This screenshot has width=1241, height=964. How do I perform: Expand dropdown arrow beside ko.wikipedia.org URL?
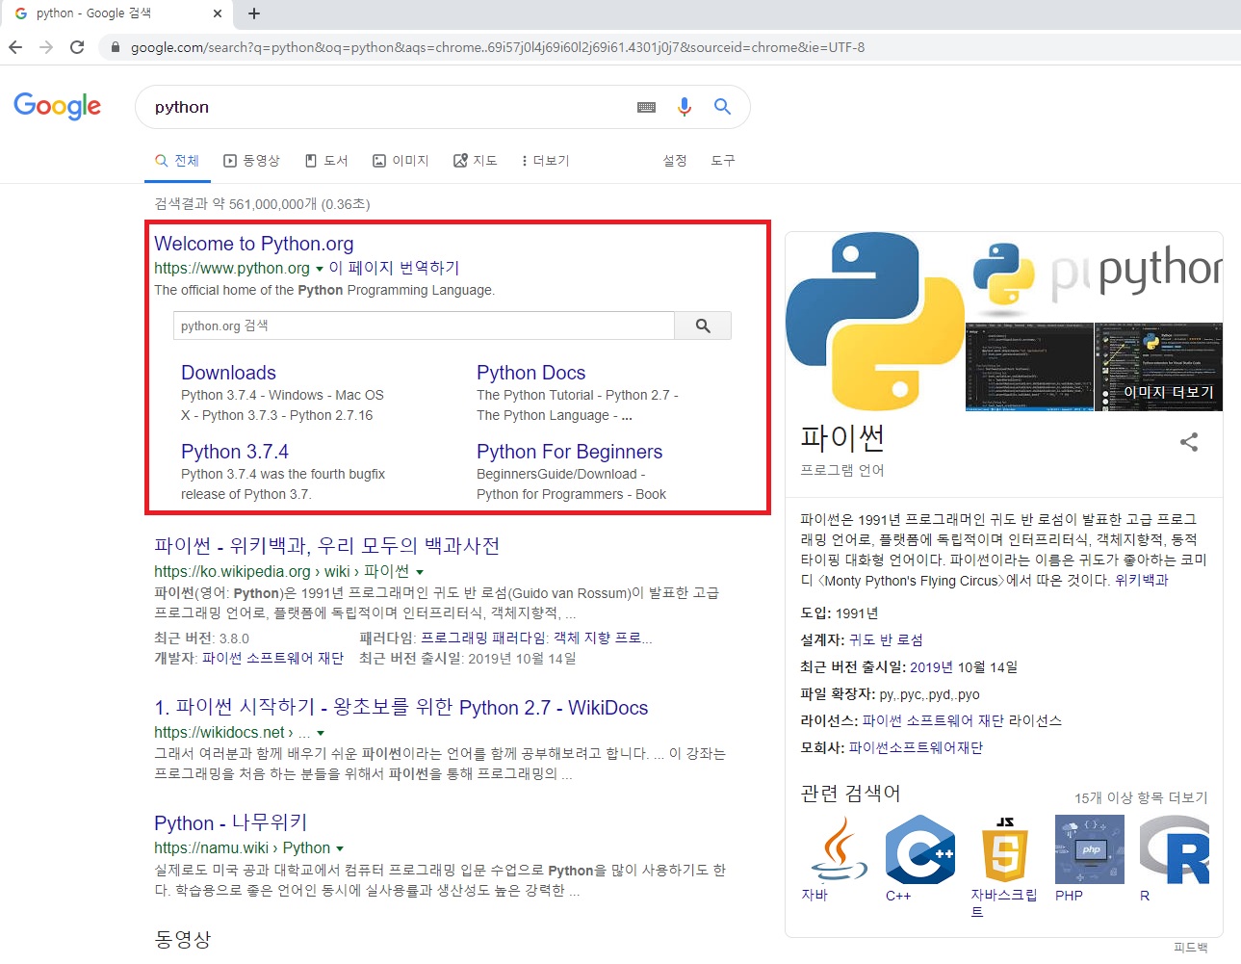tap(420, 573)
